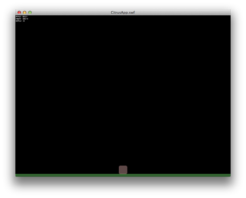Screen dimensions: 246x198
Task: Close the CitrusApp.swf window
Action: pos(19,12)
